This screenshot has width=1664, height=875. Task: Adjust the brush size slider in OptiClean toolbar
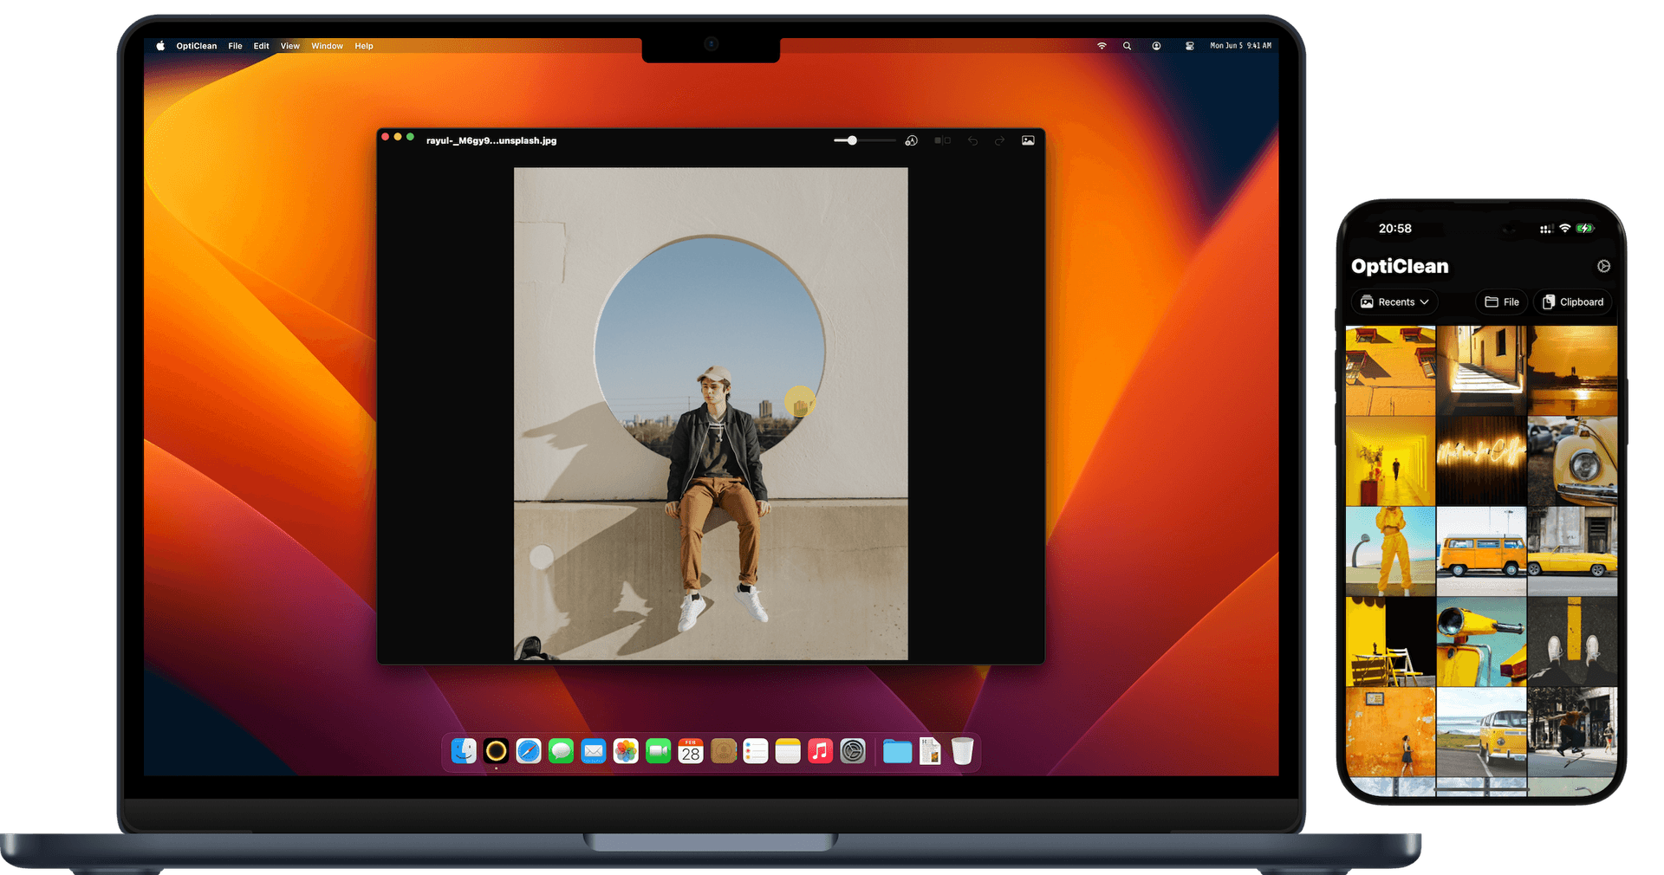(x=864, y=140)
